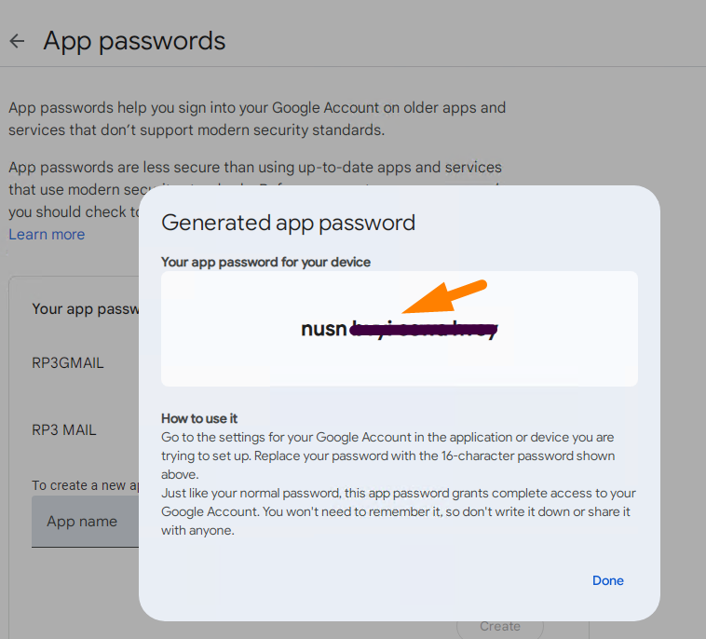Click the white password display box
The width and height of the screenshot is (706, 639).
pos(400,329)
